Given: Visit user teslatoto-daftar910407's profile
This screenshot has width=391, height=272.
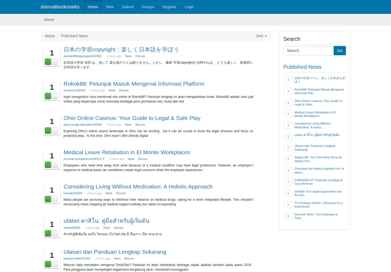Looking at the screenshot, I should [x=77, y=258].
